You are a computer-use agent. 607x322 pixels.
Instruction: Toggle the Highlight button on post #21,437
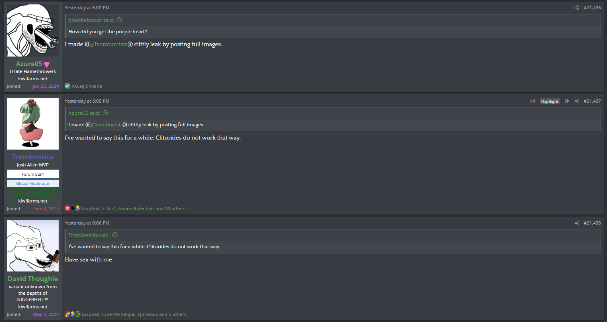pos(550,101)
